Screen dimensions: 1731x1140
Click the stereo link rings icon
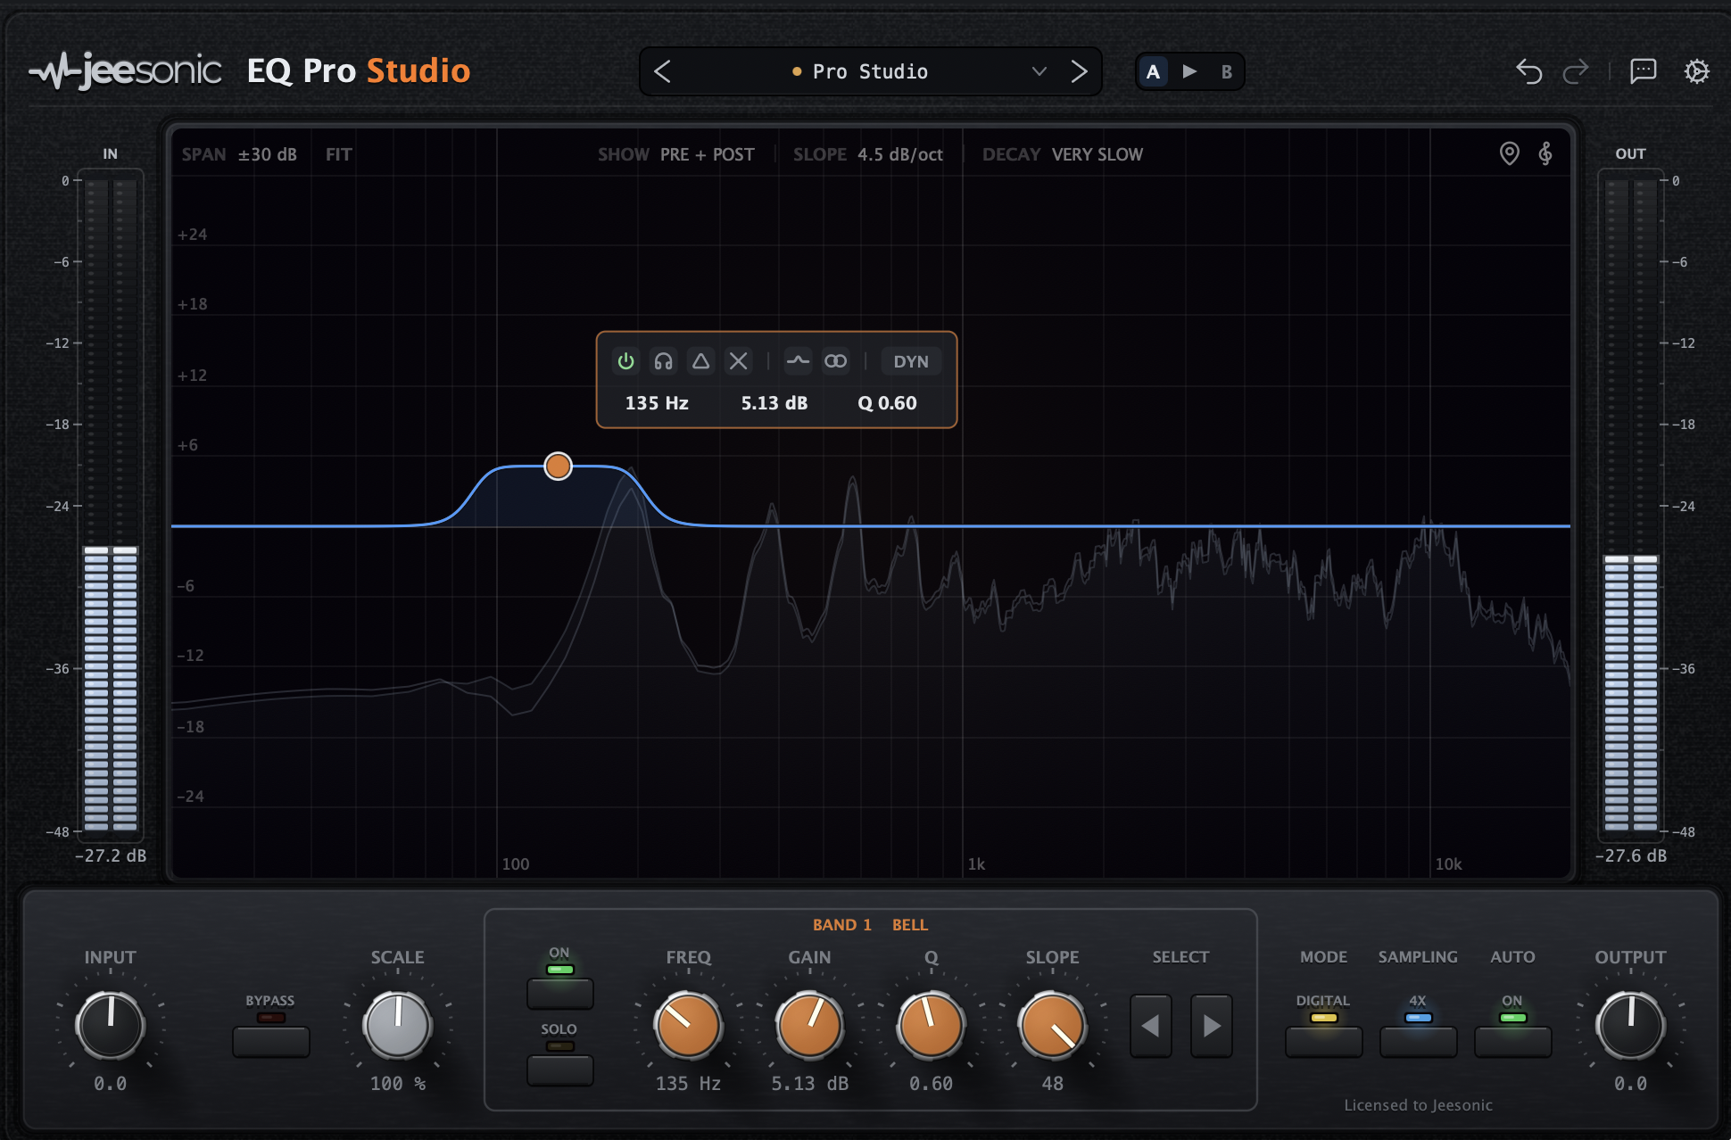(835, 361)
